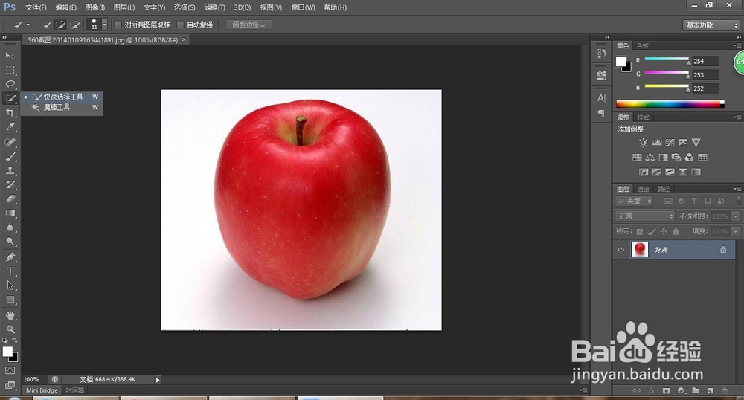Select the Rectangular Marquee tool
The height and width of the screenshot is (400, 744).
tap(10, 70)
